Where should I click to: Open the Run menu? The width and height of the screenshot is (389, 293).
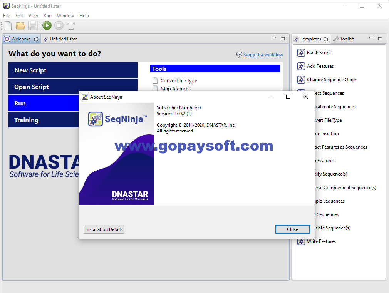point(47,16)
